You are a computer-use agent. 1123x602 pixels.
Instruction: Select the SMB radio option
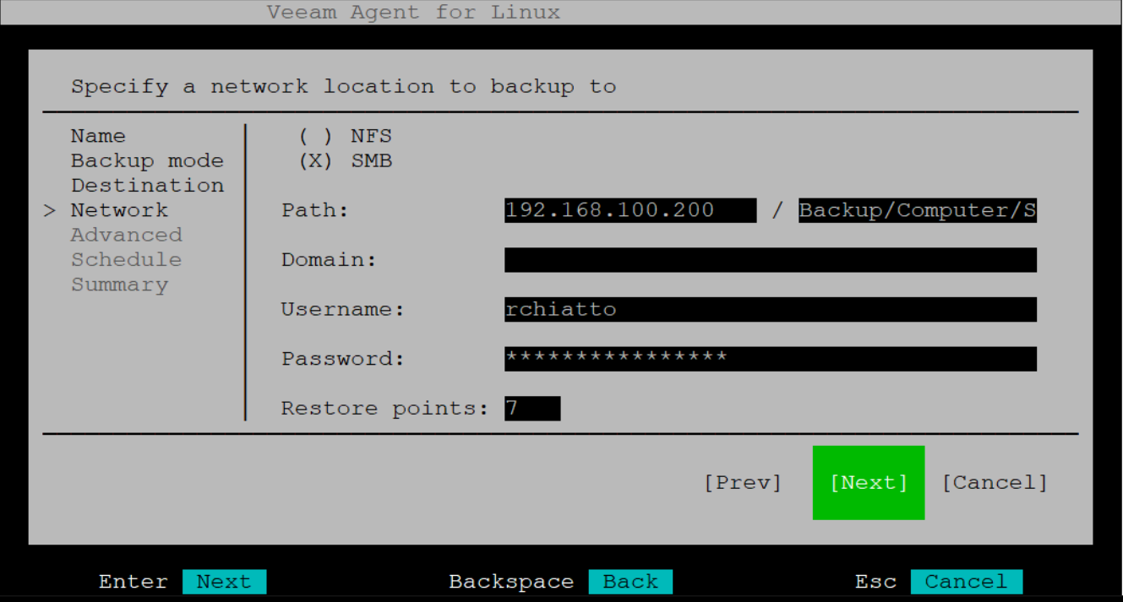pyautogui.click(x=345, y=161)
